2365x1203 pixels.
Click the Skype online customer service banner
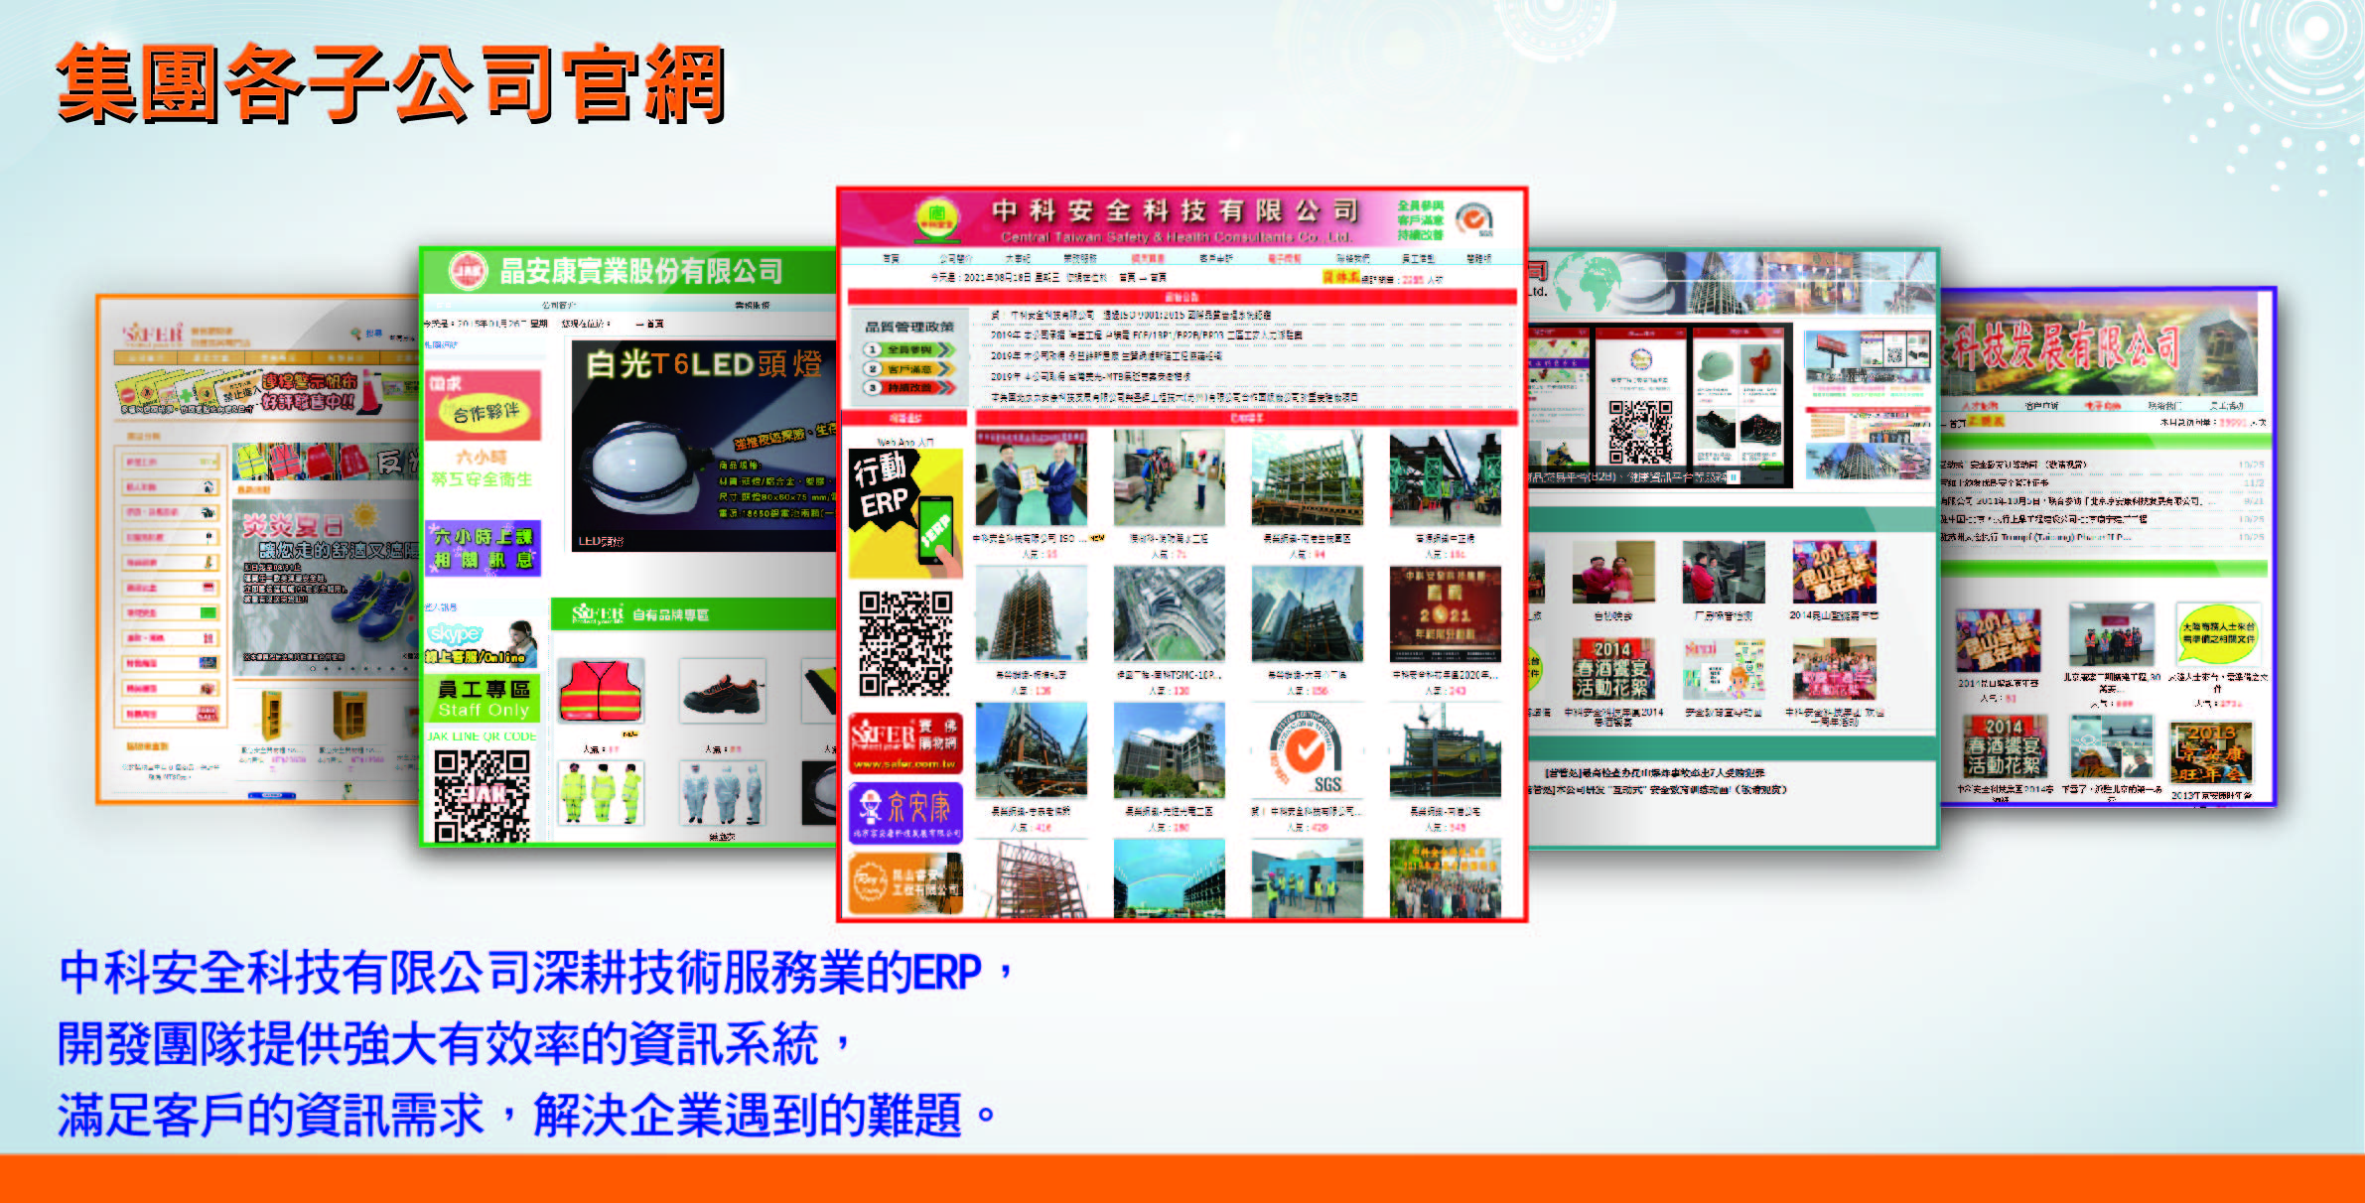(482, 642)
